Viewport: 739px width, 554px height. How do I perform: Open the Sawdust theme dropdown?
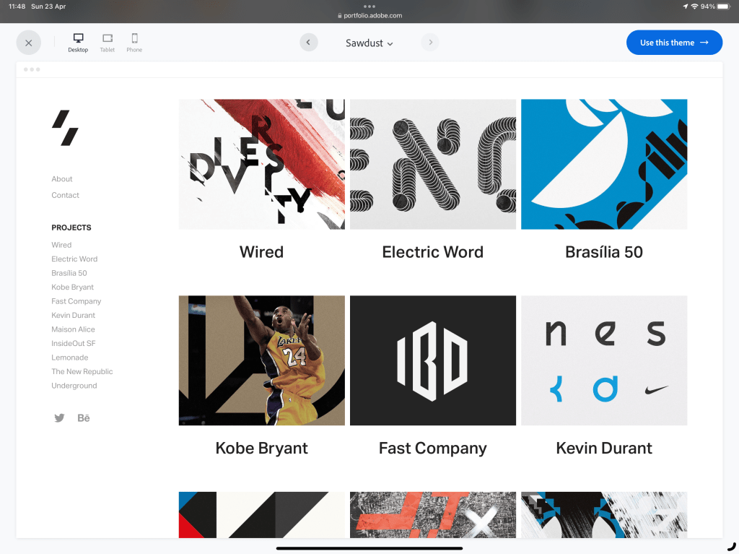(369, 43)
